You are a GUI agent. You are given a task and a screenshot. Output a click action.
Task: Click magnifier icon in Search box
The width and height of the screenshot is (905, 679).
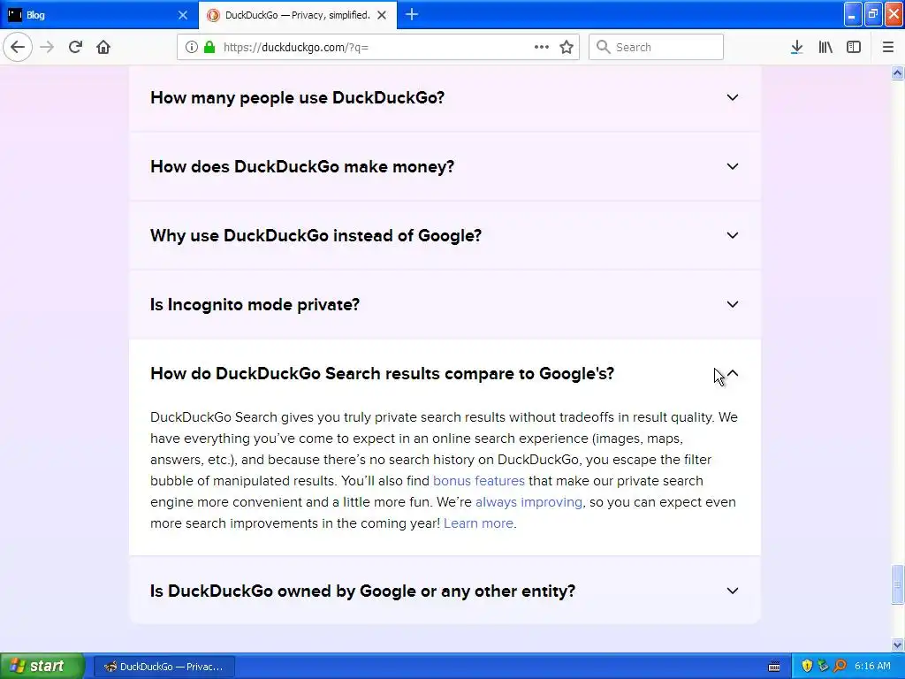pyautogui.click(x=603, y=48)
